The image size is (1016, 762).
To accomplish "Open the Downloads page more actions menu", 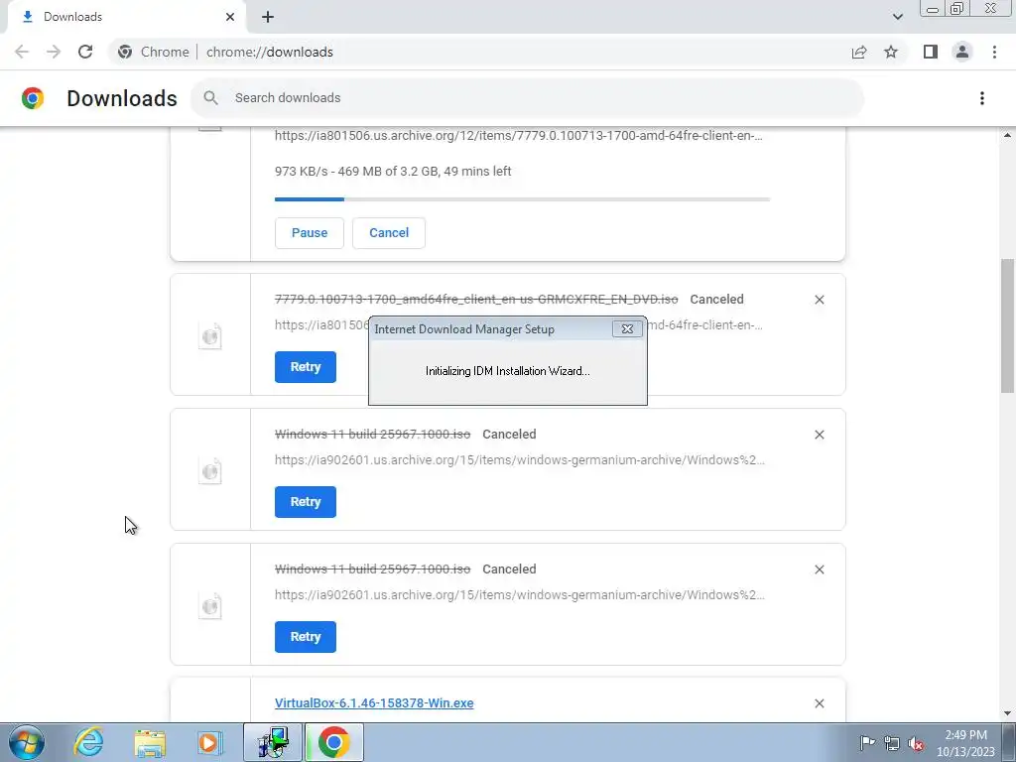I will pyautogui.click(x=982, y=98).
